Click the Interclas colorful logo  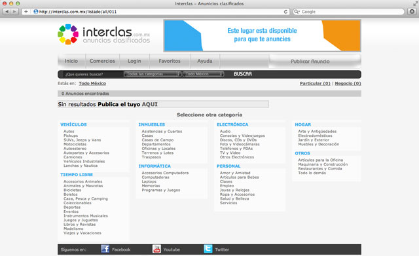[68, 34]
